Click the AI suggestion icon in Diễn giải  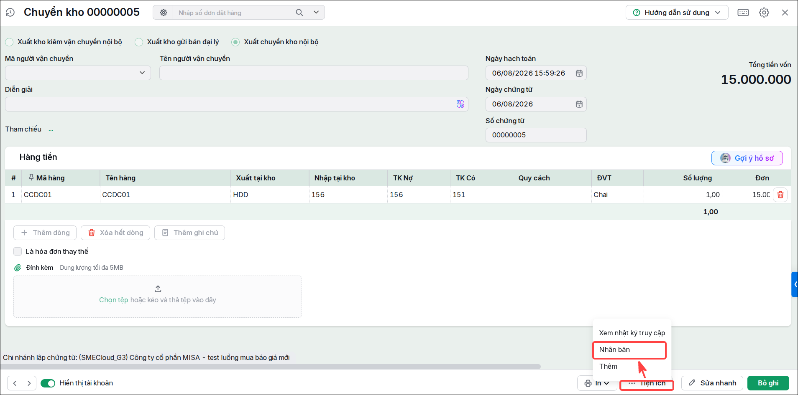(460, 104)
